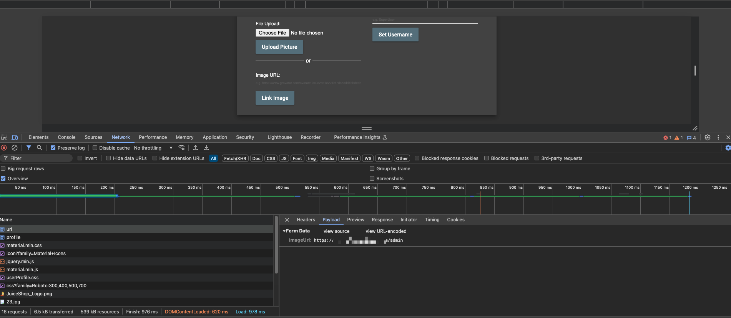Focus the username input field
Image resolution: width=731 pixels, height=318 pixels.
tap(425, 20)
